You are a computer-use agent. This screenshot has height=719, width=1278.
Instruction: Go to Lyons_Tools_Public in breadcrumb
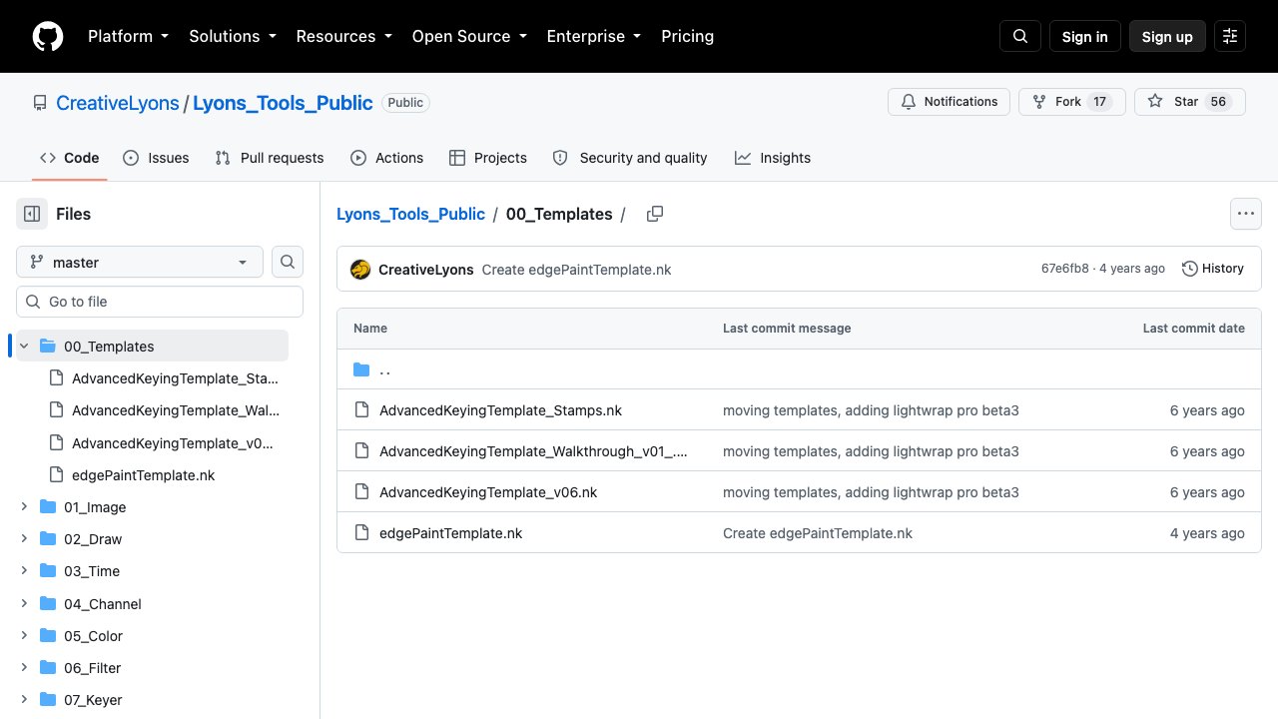pyautogui.click(x=410, y=214)
